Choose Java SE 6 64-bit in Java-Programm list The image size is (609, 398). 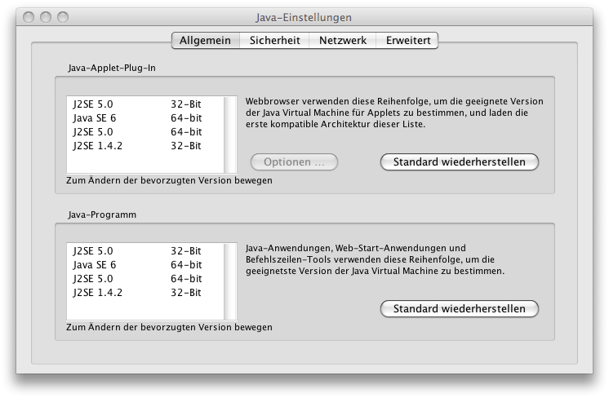point(139,265)
